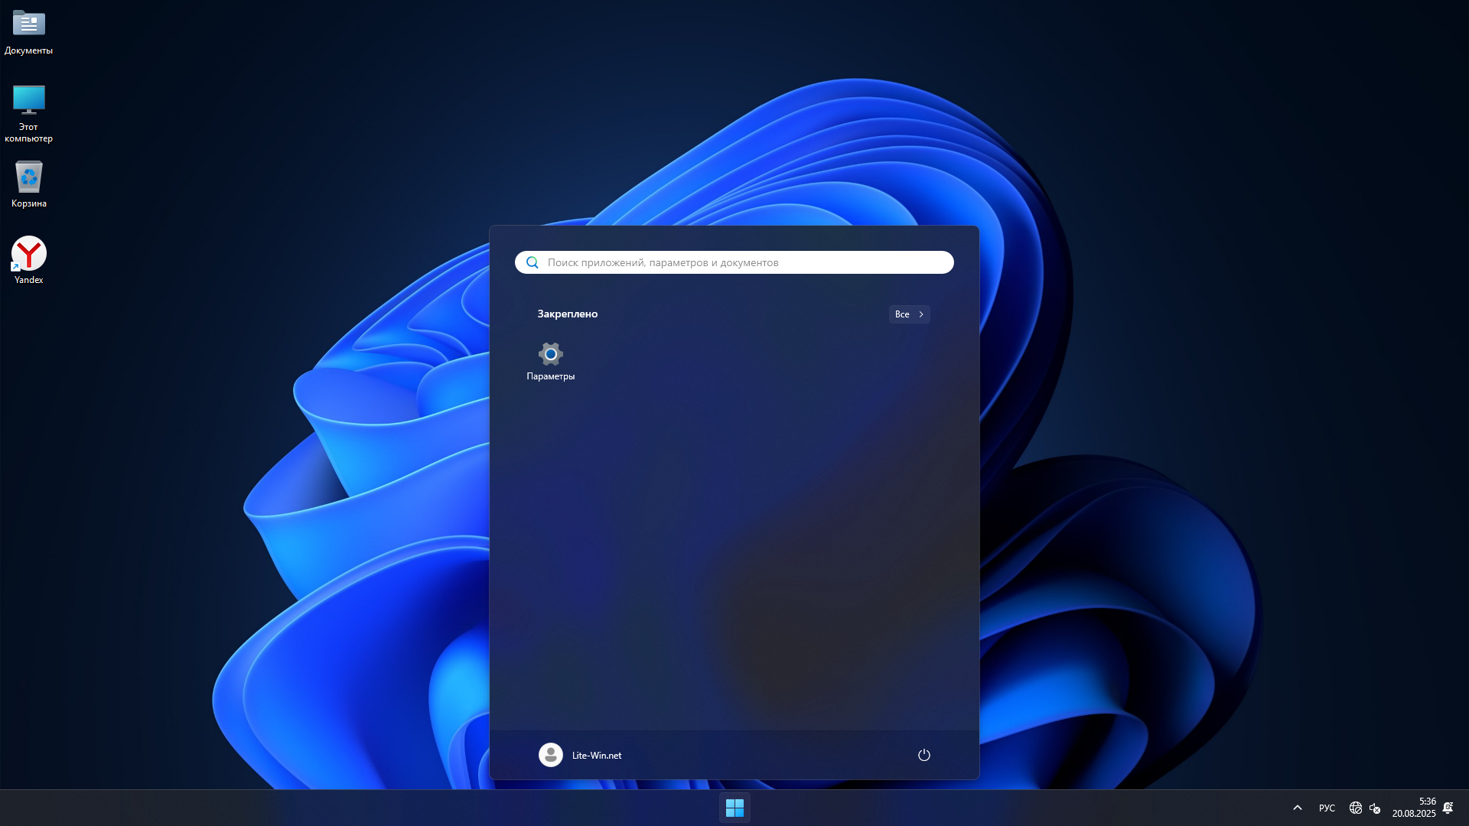Click the Закреплено pinned section heading
The width and height of the screenshot is (1469, 826).
[x=567, y=314]
